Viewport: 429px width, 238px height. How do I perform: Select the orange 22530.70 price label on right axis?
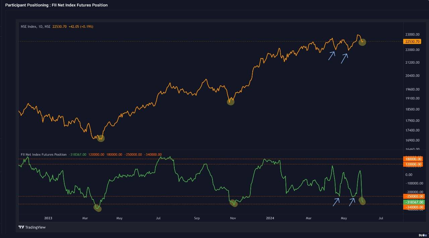click(x=413, y=42)
